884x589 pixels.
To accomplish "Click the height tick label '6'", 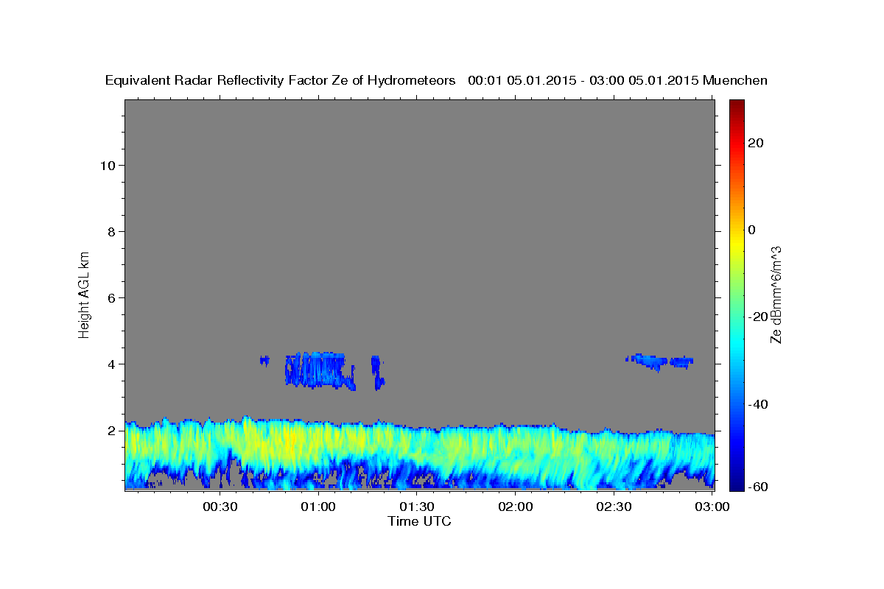I will [111, 297].
